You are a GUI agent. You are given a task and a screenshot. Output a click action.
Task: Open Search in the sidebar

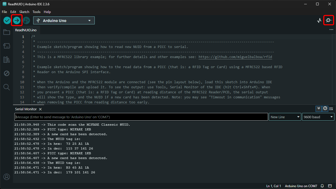(7, 87)
